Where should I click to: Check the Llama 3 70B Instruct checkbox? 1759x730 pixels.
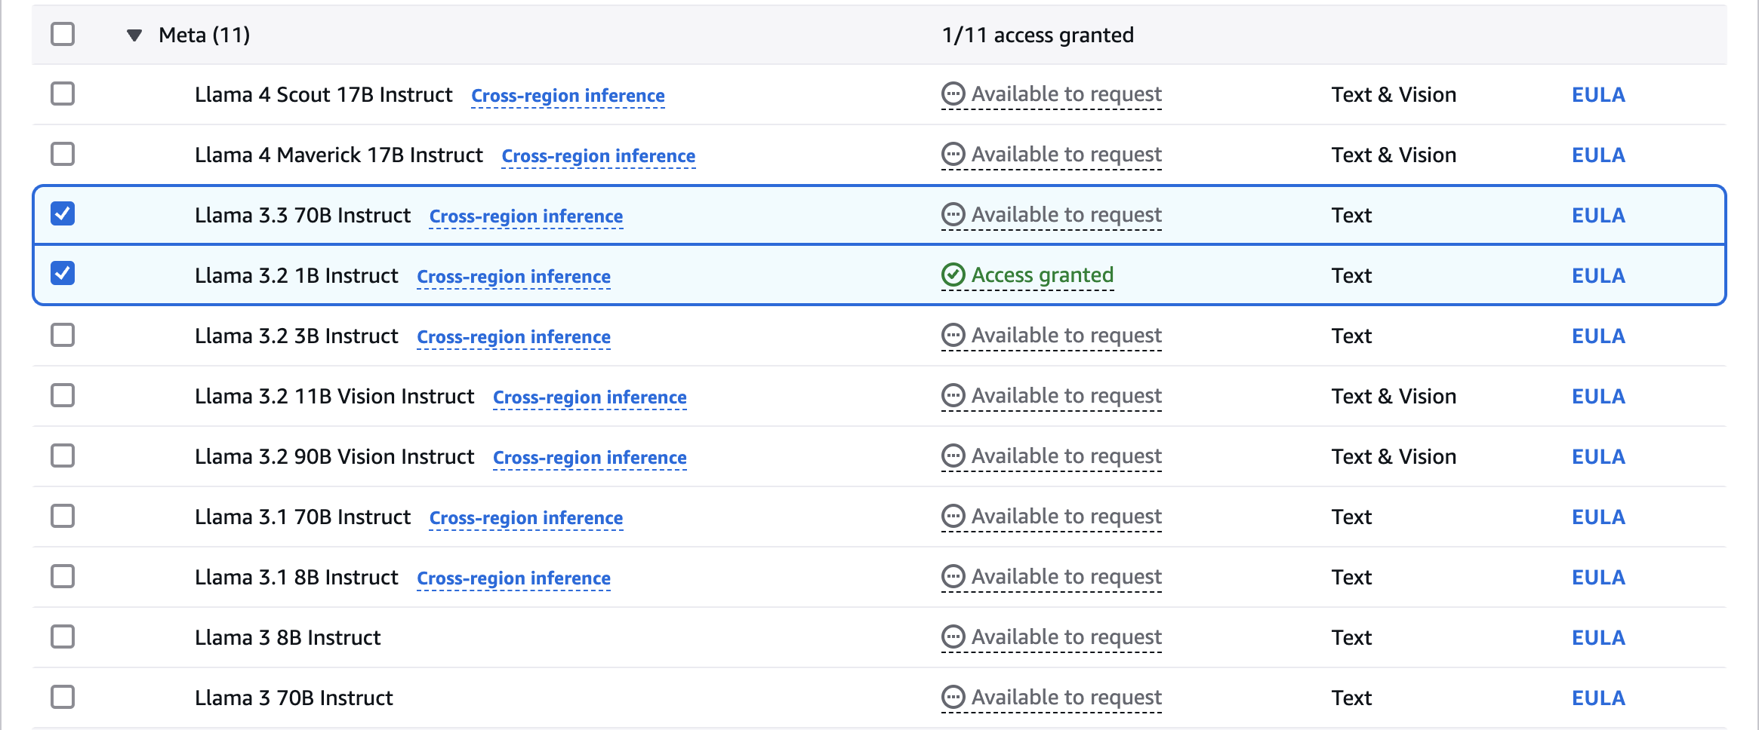coord(63,697)
